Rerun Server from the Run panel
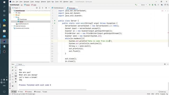This screenshot has height=95, width=169. coord(13,67)
